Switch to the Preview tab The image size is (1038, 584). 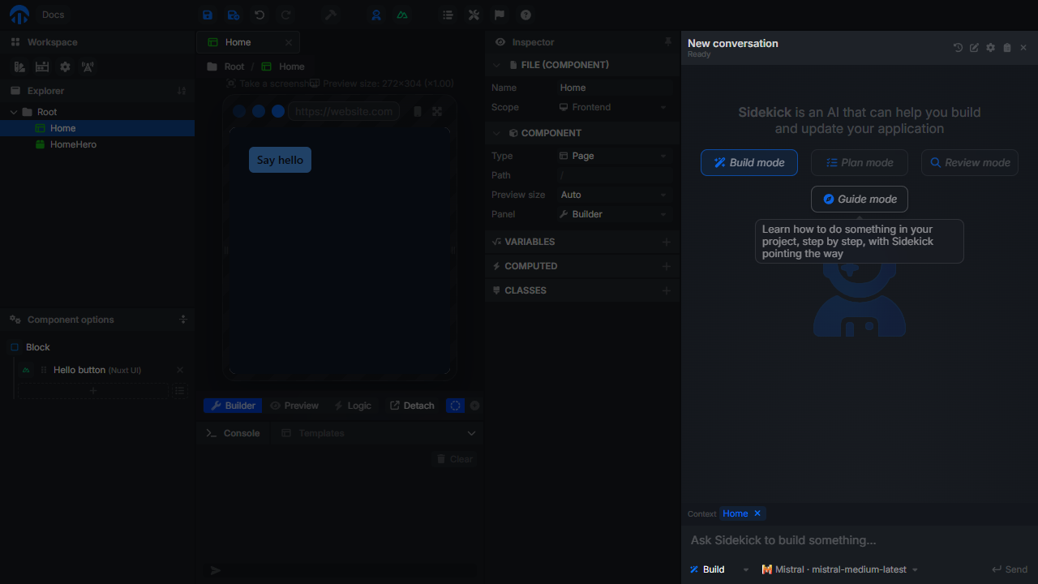[x=294, y=406]
